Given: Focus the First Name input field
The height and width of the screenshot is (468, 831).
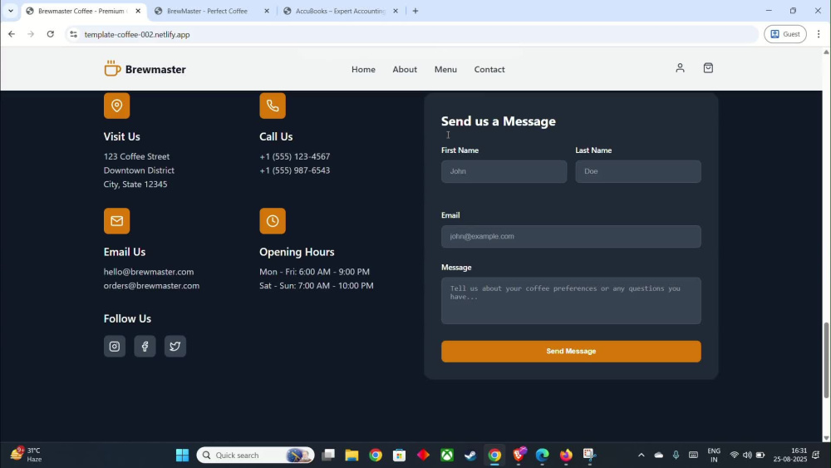Looking at the screenshot, I should tap(504, 172).
